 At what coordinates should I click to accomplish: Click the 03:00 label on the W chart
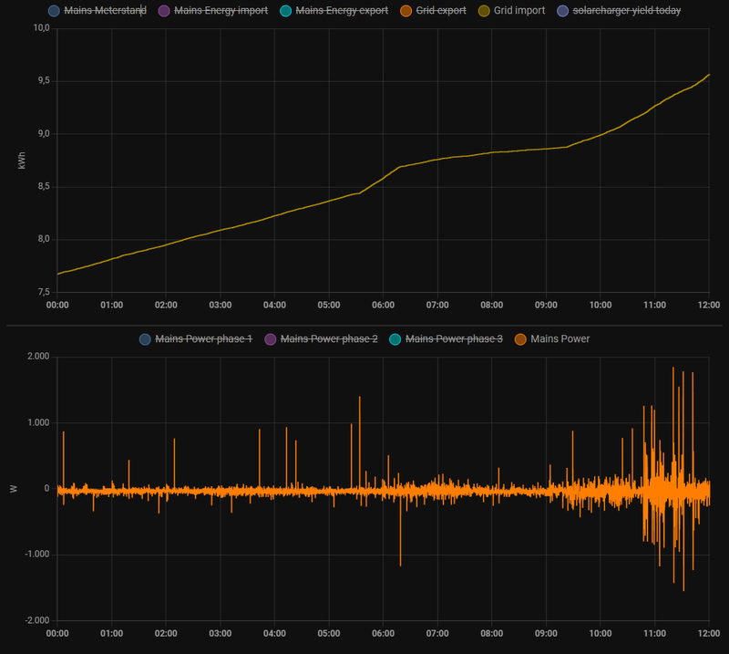coord(220,634)
